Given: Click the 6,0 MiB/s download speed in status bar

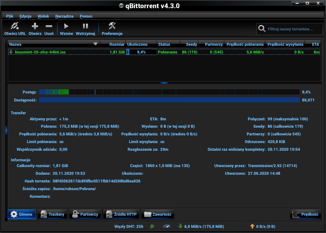Looking at the screenshot, I should click(x=204, y=226).
